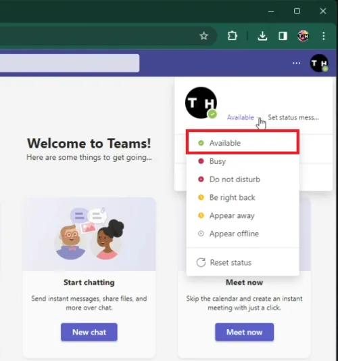Click the Meet now button
Viewport: 338px width, 361px height.
pyautogui.click(x=245, y=332)
